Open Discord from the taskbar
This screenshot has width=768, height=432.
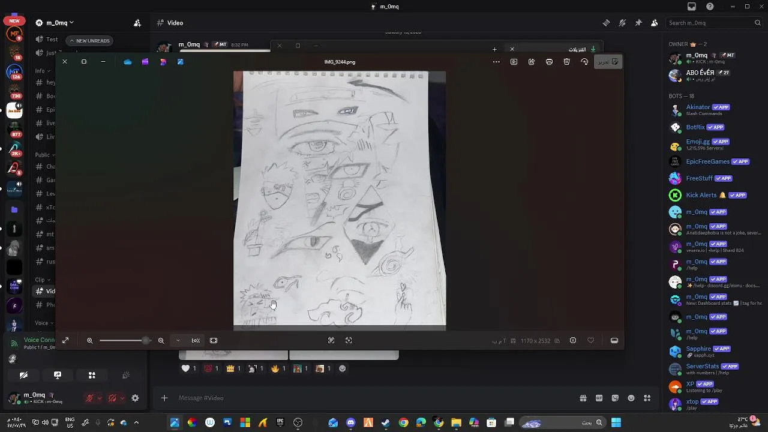[x=351, y=423]
